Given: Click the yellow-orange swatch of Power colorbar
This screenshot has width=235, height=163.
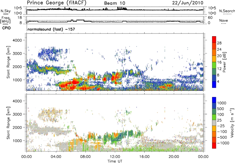Looking at the screenshot, I should coord(214,59).
